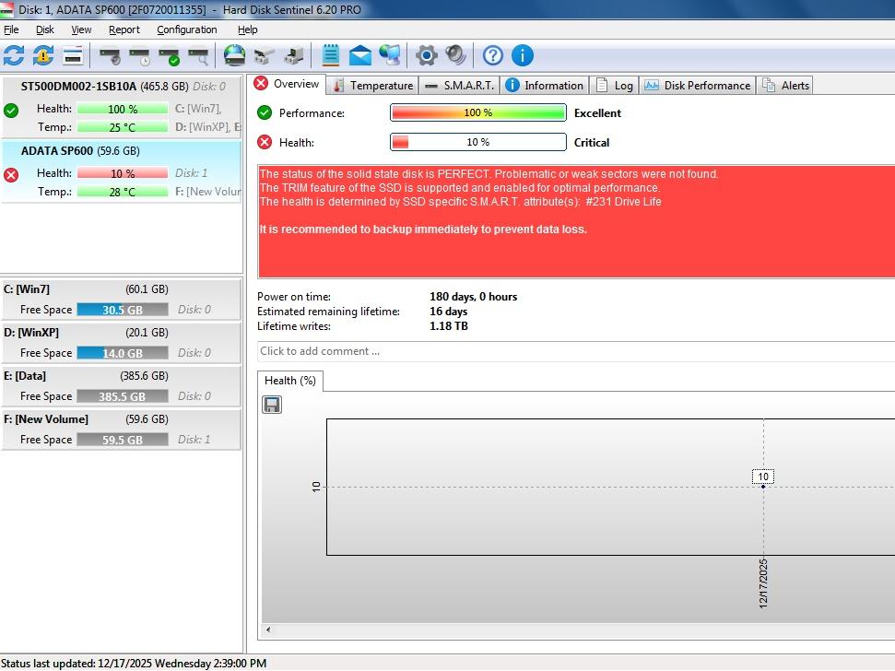Screen dimensions: 895x671
Task: Click the notepad report toolbar icon
Action: tap(331, 55)
